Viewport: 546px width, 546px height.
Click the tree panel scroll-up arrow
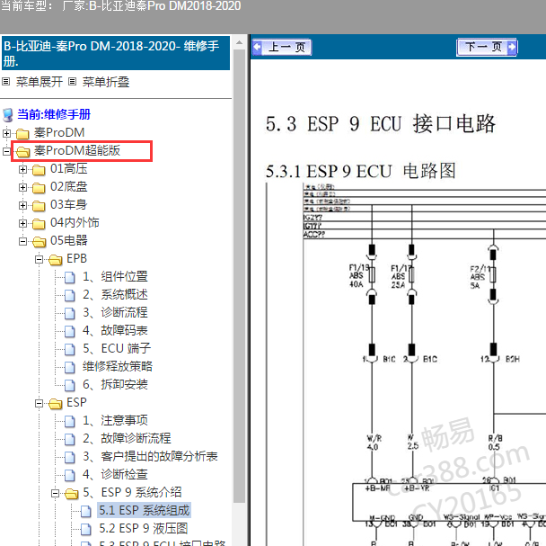pos(239,43)
